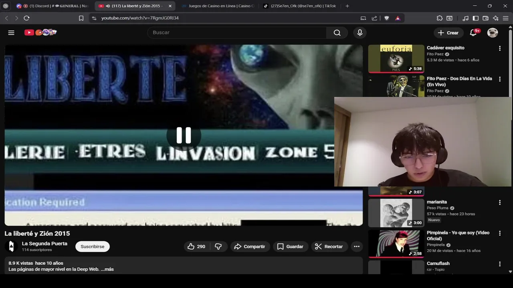This screenshot has height=288, width=513.
Task: Open the YouTube hamburger guide menu
Action: [11, 33]
